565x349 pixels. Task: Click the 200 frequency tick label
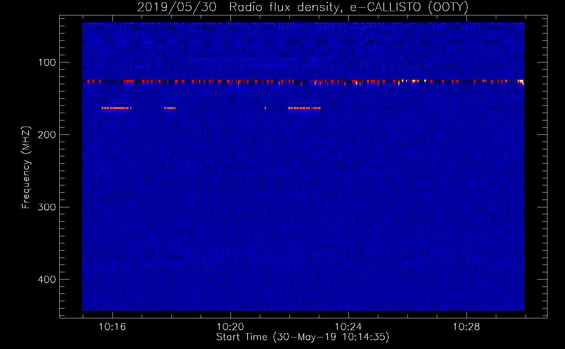tap(47, 135)
